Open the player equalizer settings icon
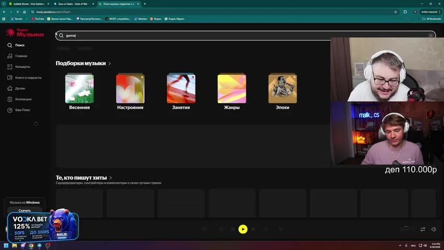444x250 pixels. coord(423,229)
